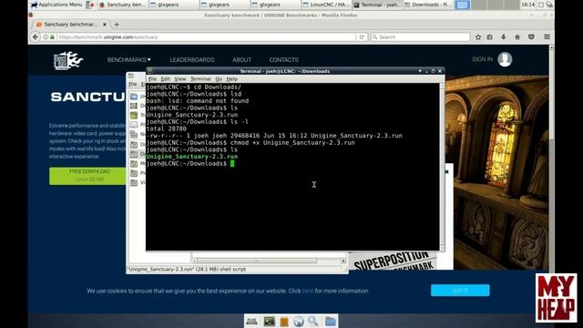Click the 'total 28780' terminal line
Screen dimensions: 583x328
tap(166, 128)
